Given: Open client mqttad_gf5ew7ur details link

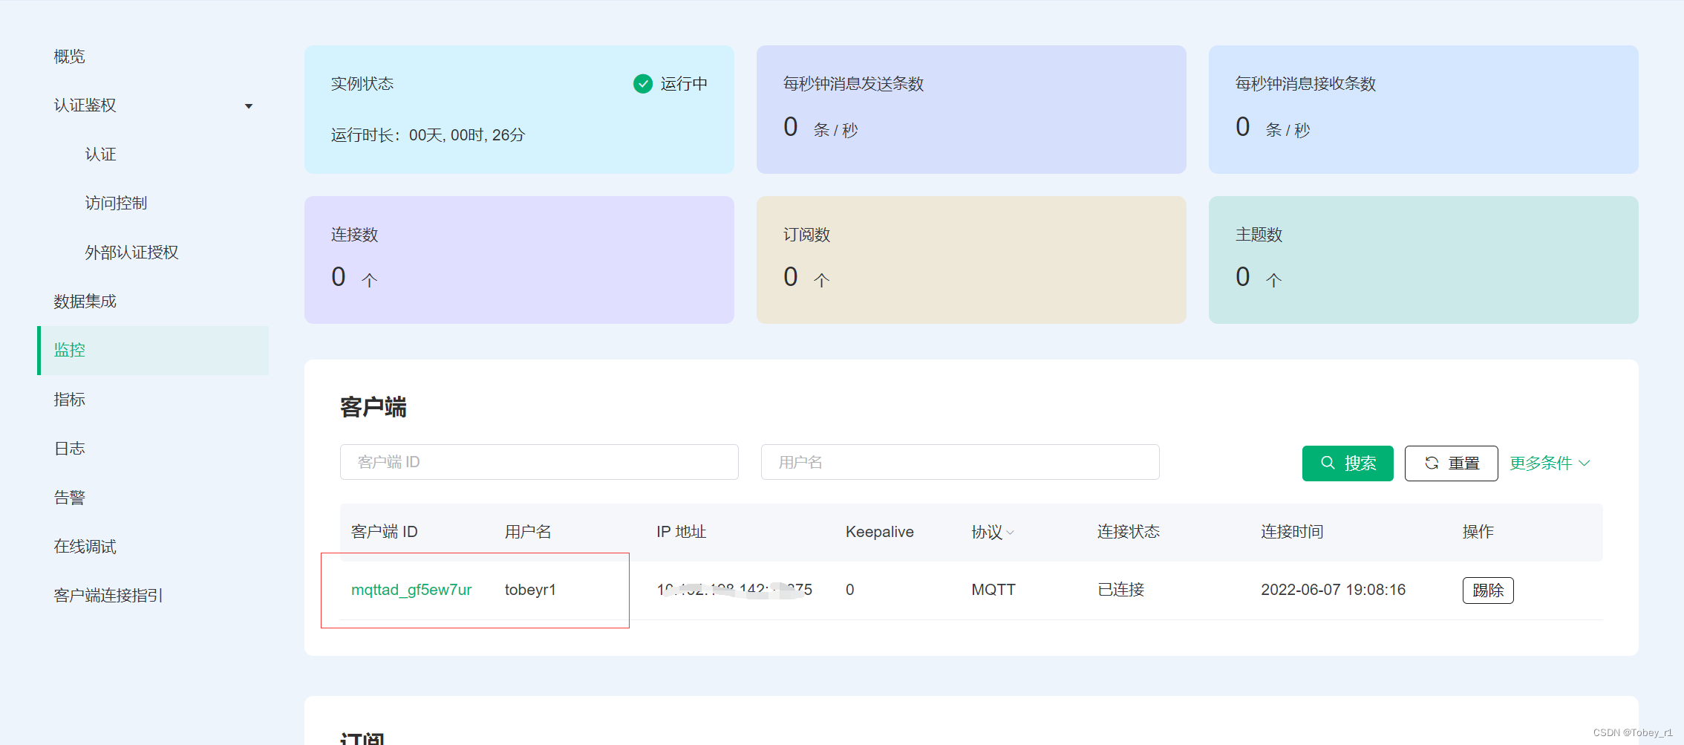Looking at the screenshot, I should click(411, 590).
